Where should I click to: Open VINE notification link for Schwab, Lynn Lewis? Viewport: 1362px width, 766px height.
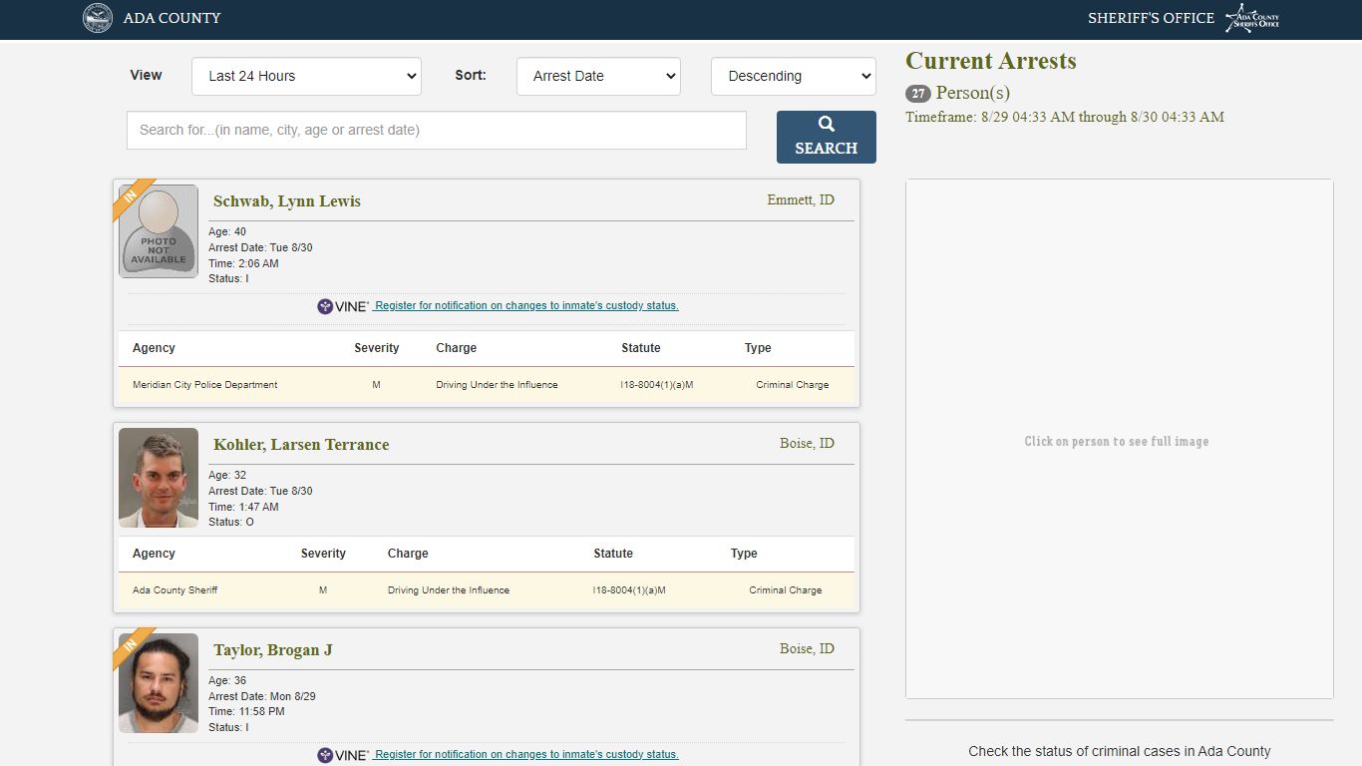[525, 306]
